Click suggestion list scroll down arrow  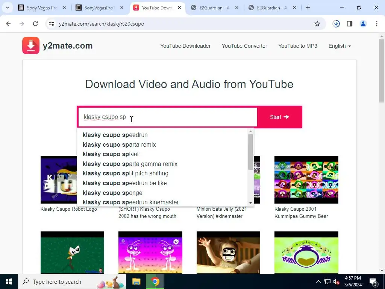point(250,203)
